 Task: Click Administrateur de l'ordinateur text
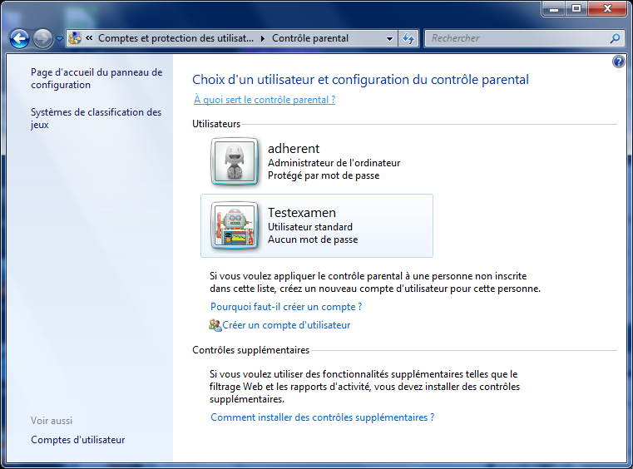pos(334,163)
